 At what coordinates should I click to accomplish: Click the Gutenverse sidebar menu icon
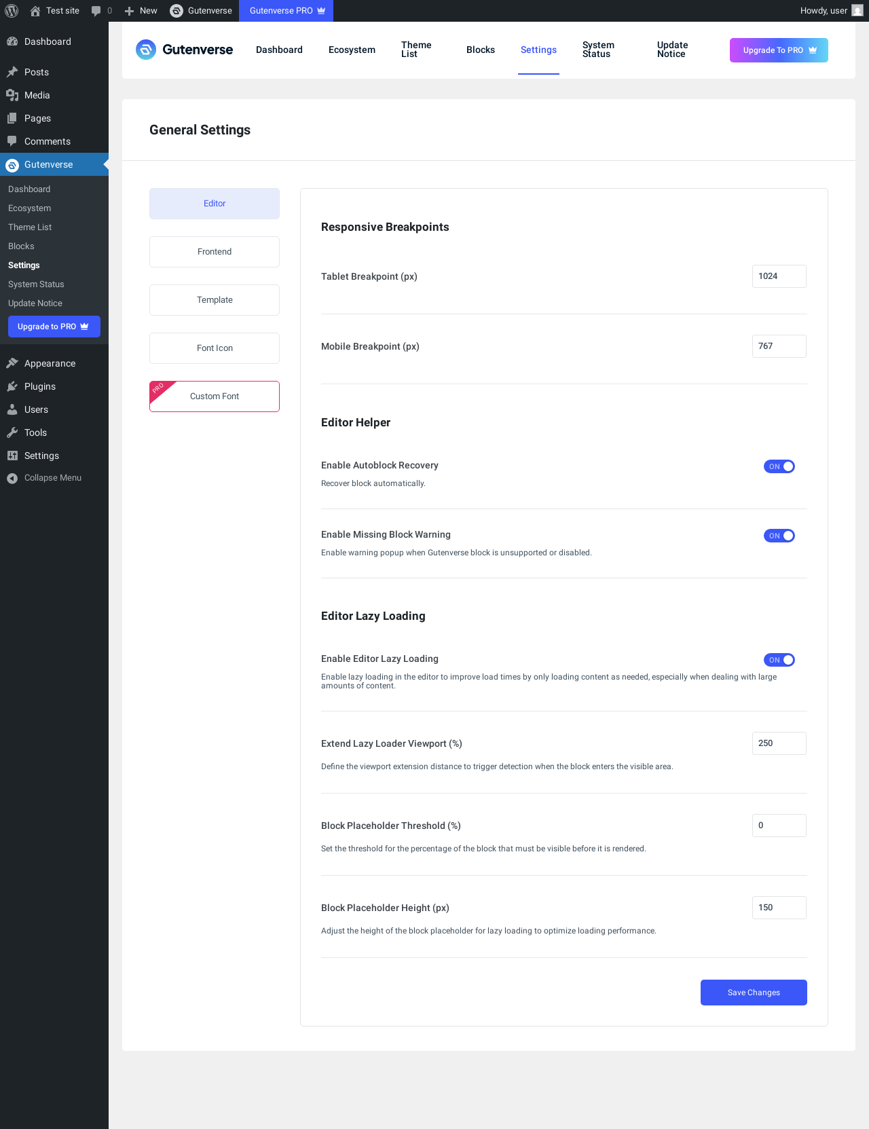pyautogui.click(x=12, y=164)
